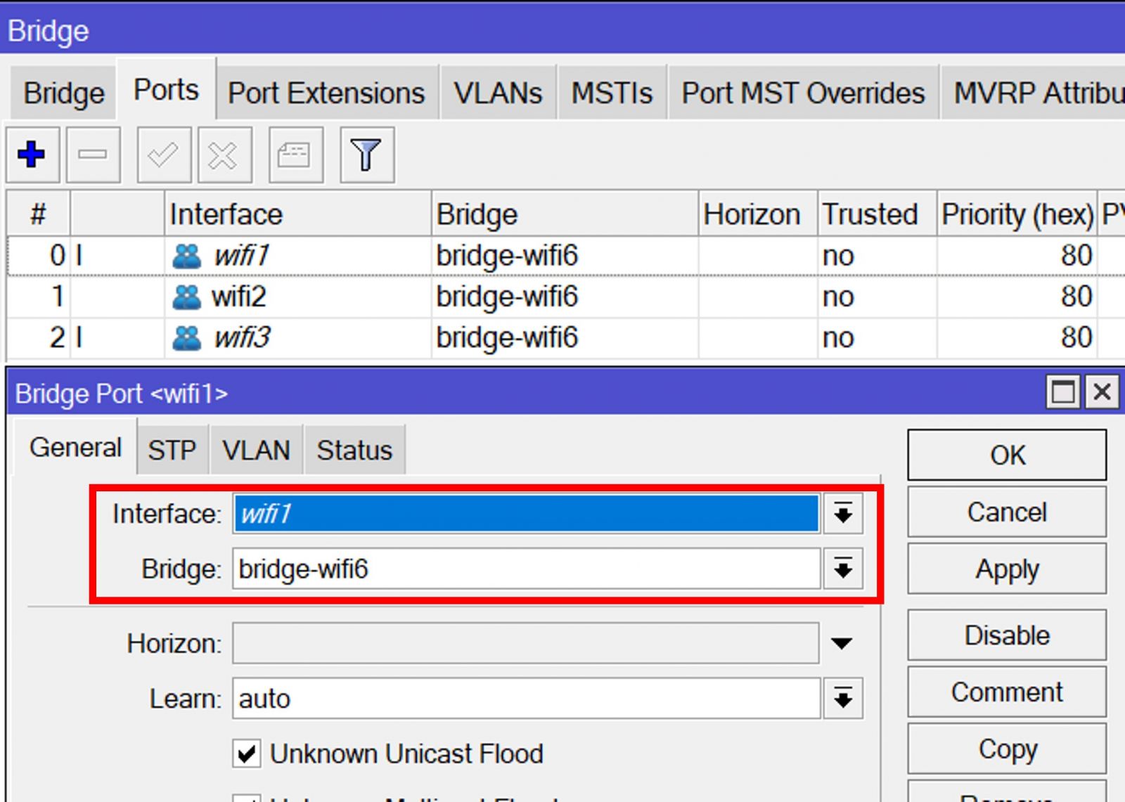Viewport: 1125px width, 802px height.
Task: Open the filter funnel icon
Action: (366, 155)
